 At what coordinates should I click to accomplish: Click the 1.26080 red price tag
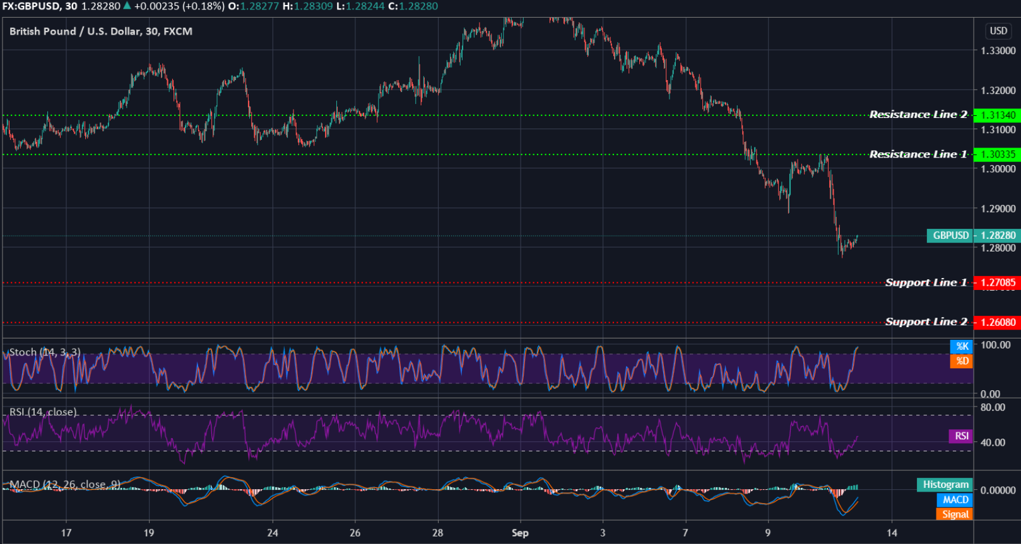coord(997,322)
